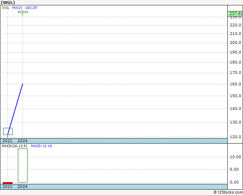Click the 160.0 price axis label
This screenshot has width=243, height=195.
235,84
